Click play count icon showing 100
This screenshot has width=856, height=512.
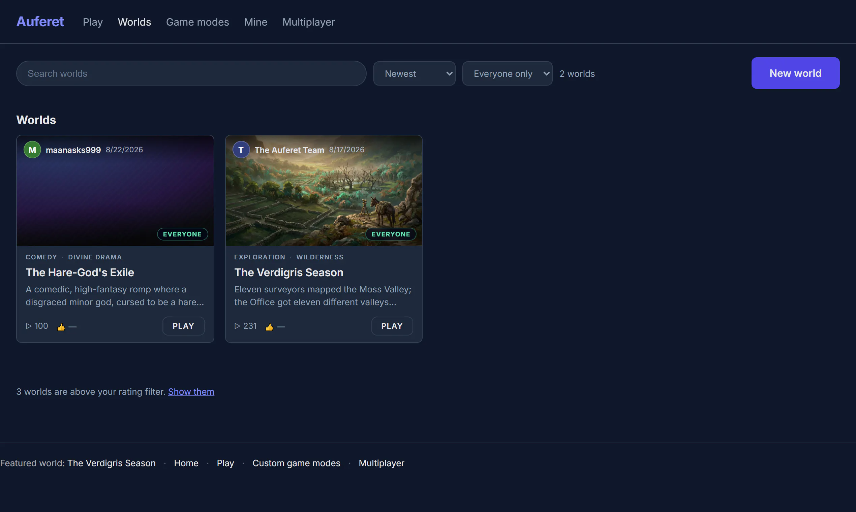pyautogui.click(x=29, y=326)
